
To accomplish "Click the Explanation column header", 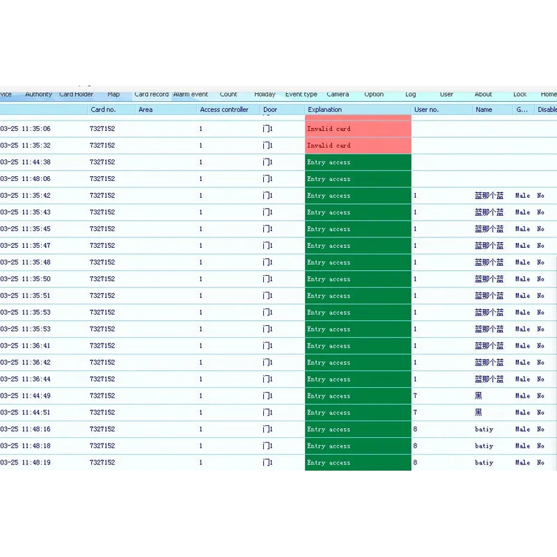I will click(x=325, y=110).
